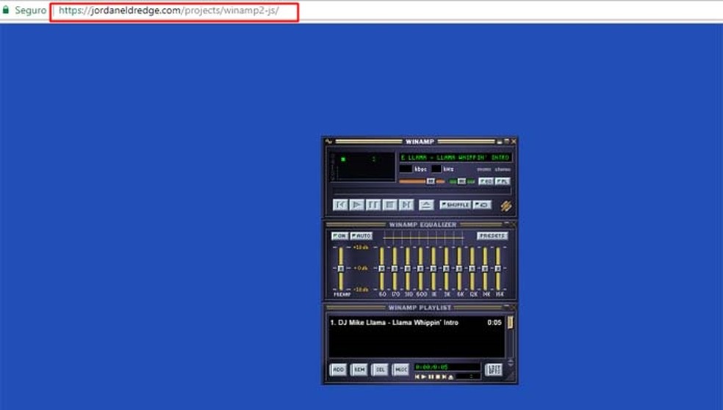The height and width of the screenshot is (410, 723).
Task: Click the scrolling song title marquee
Action: tap(456, 158)
